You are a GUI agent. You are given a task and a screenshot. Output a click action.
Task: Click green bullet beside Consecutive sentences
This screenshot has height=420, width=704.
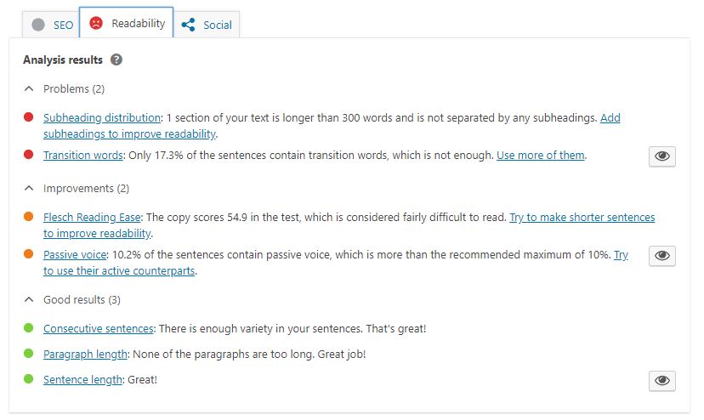tap(29, 328)
